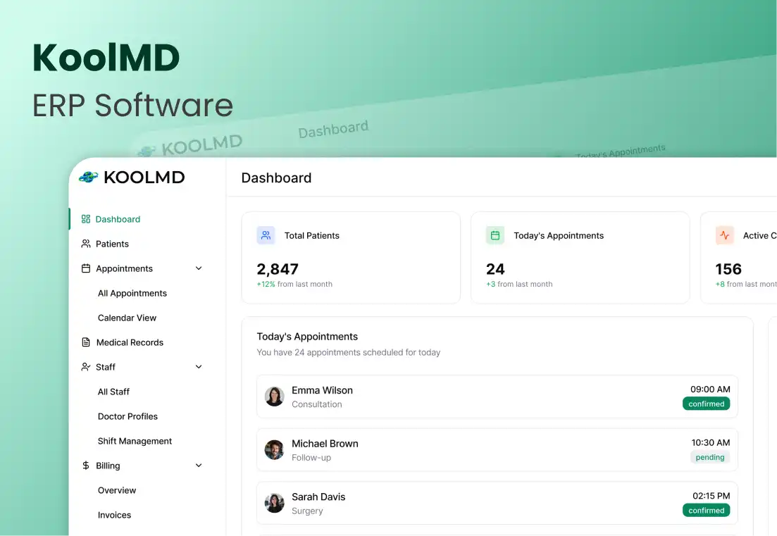Click the 24 today's appointments value
Image resolution: width=777 pixels, height=536 pixels.
click(495, 269)
